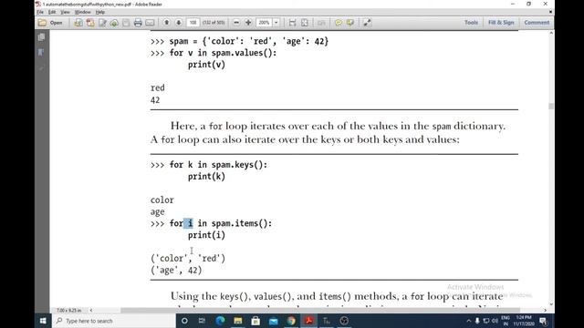
Task: Click the highlighted 'i' in the for loop
Action: [x=190, y=223]
